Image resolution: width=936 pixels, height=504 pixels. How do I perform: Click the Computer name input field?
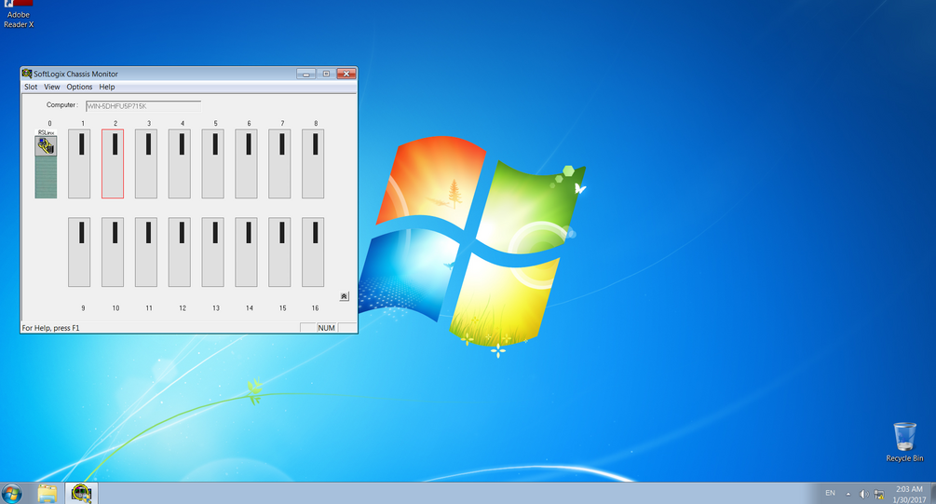tap(143, 106)
